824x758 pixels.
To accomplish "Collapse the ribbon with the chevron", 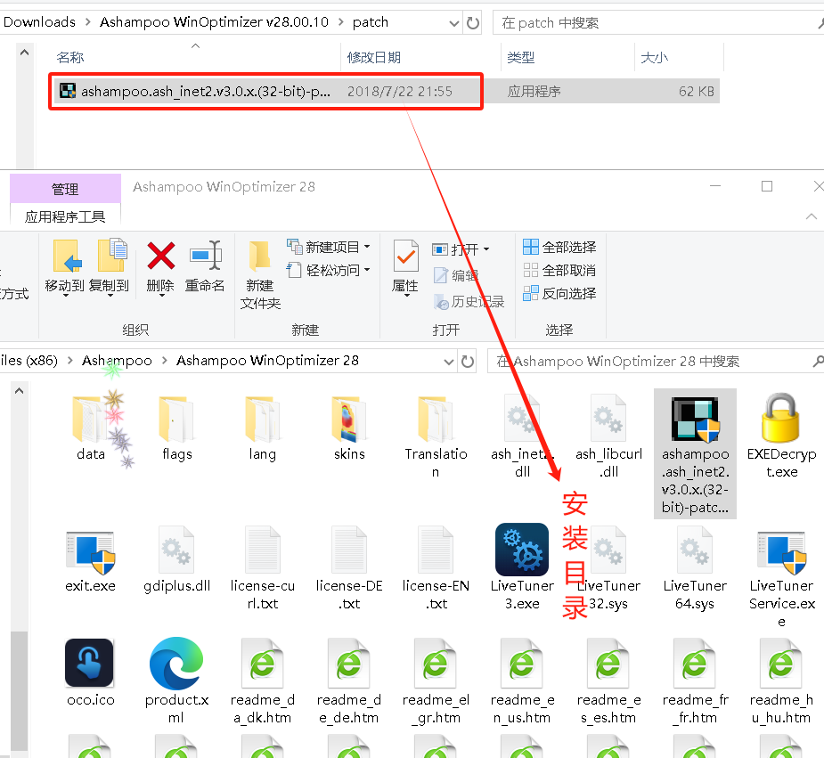I will point(812,216).
